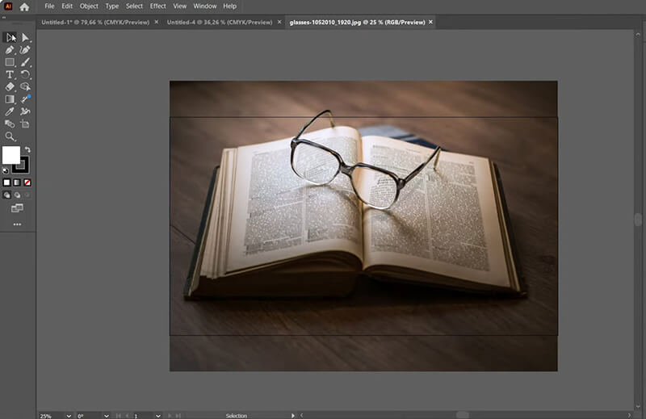Enable Draw Normal mode

point(7,195)
